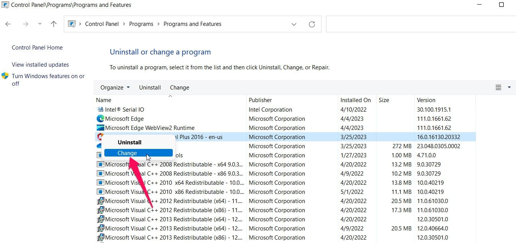This screenshot has width=516, height=243.
Task: Click version 11.0.61030.0 of 2012 (x64) row
Action: pos(432,201)
